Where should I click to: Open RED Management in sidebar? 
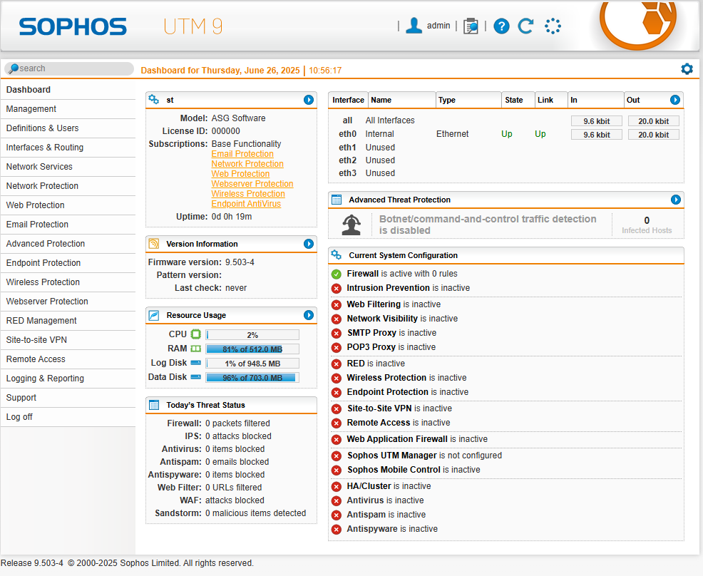(x=68, y=321)
